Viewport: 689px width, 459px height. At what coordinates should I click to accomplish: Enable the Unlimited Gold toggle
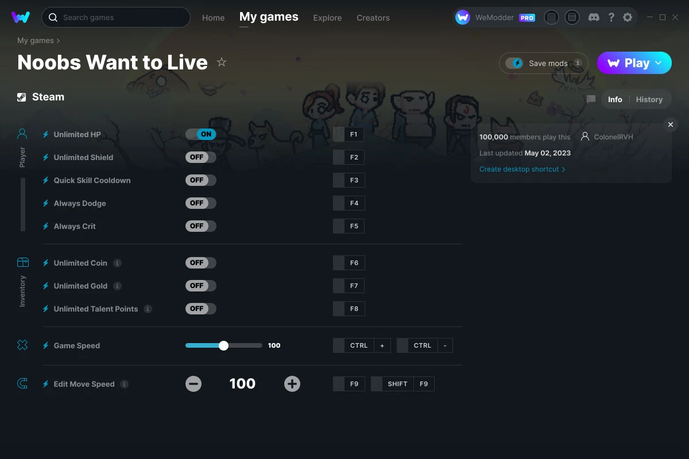tap(201, 286)
